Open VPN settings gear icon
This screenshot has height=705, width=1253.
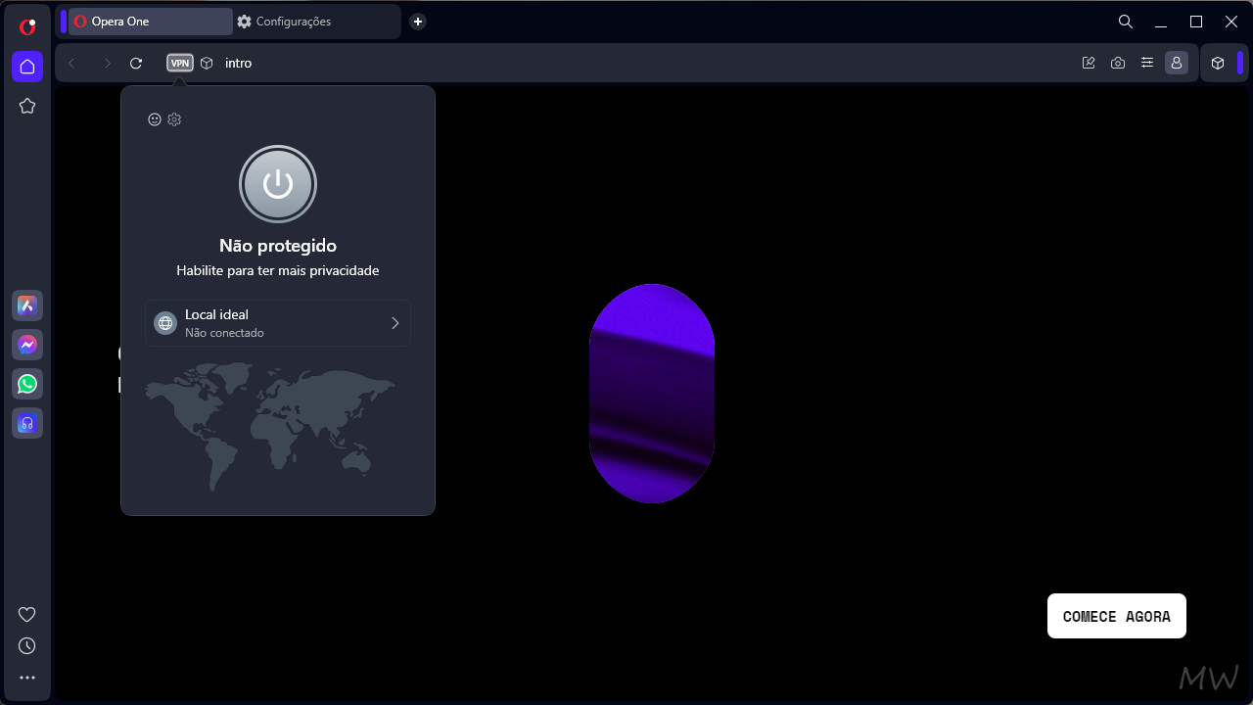coord(174,119)
